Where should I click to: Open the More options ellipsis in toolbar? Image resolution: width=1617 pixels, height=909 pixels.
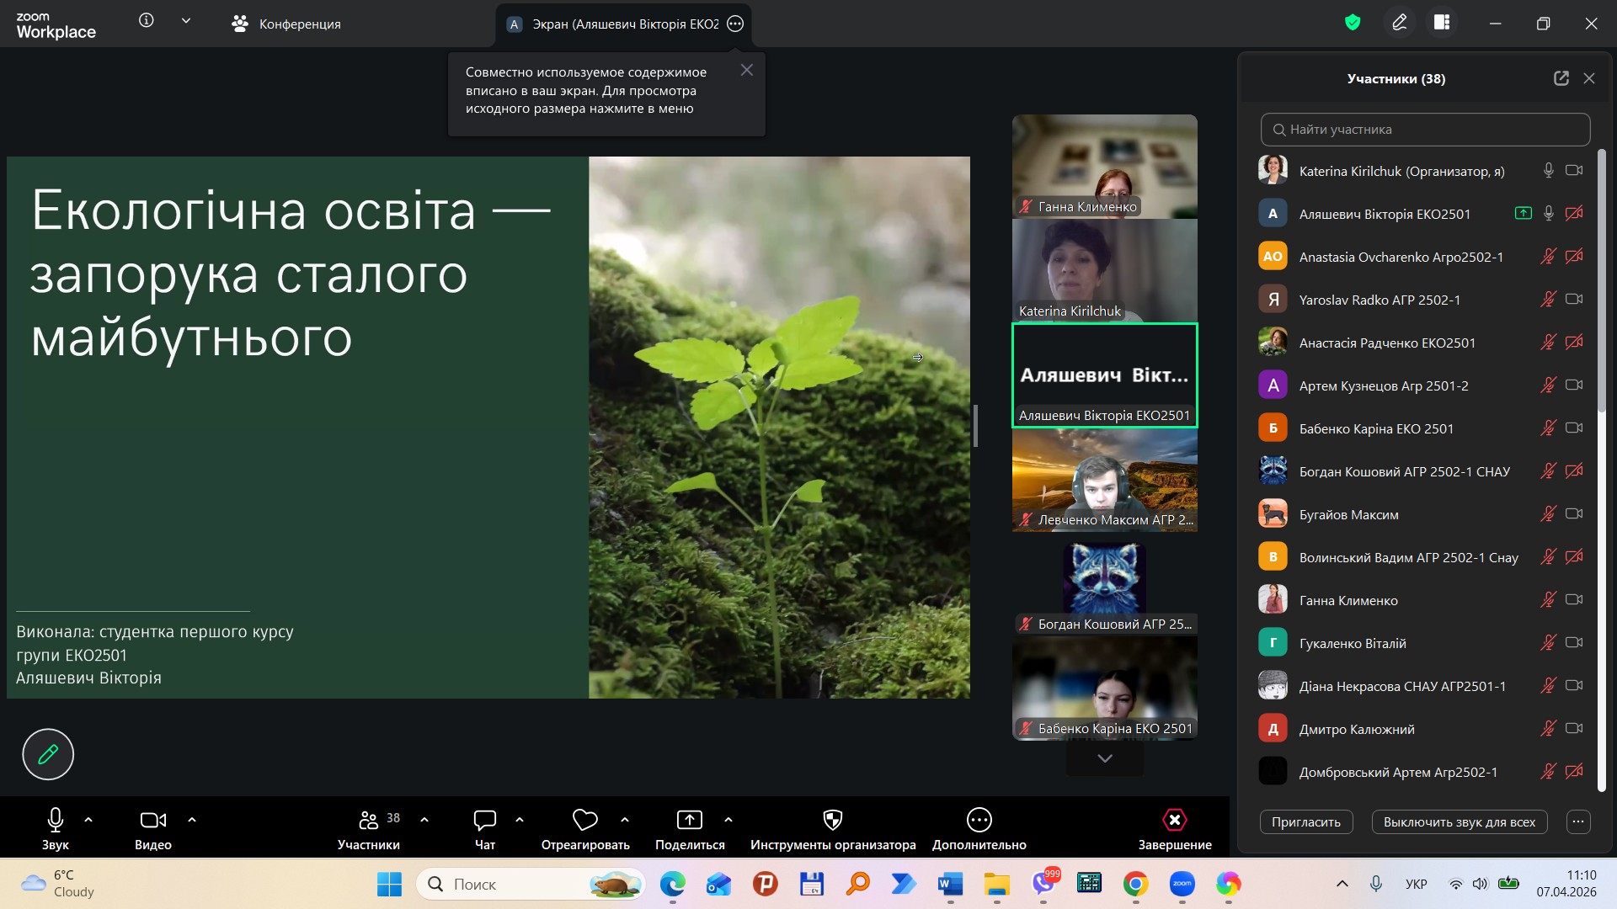click(x=979, y=820)
